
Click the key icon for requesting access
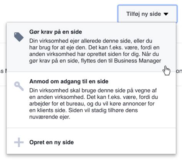tap(19, 86)
